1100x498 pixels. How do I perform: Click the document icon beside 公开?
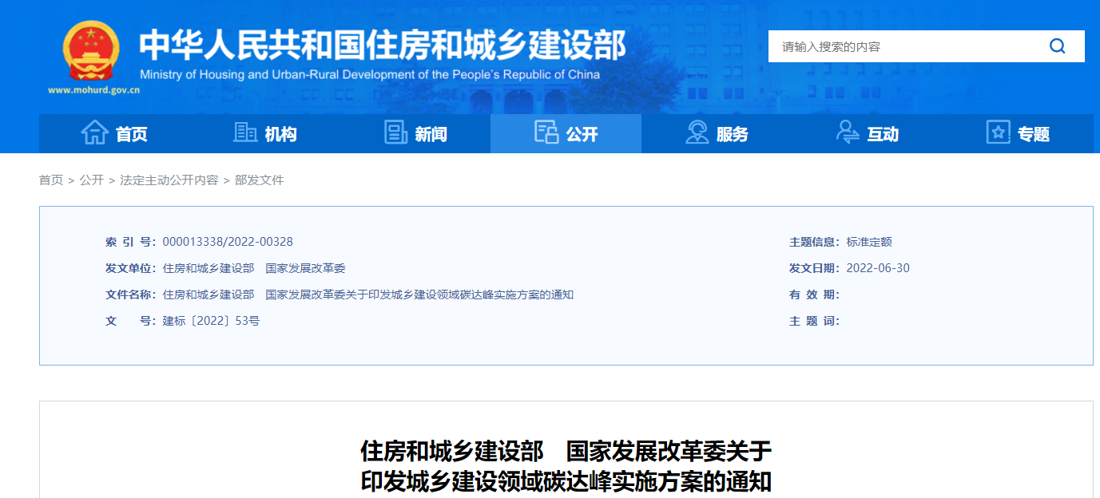tap(546, 132)
